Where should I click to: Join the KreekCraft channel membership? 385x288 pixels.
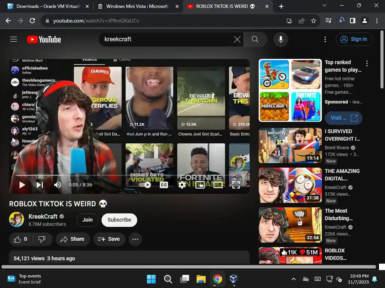click(87, 220)
